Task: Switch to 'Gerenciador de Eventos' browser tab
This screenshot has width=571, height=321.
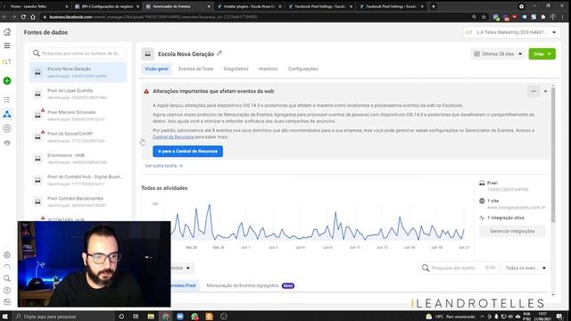Action: 177,6
